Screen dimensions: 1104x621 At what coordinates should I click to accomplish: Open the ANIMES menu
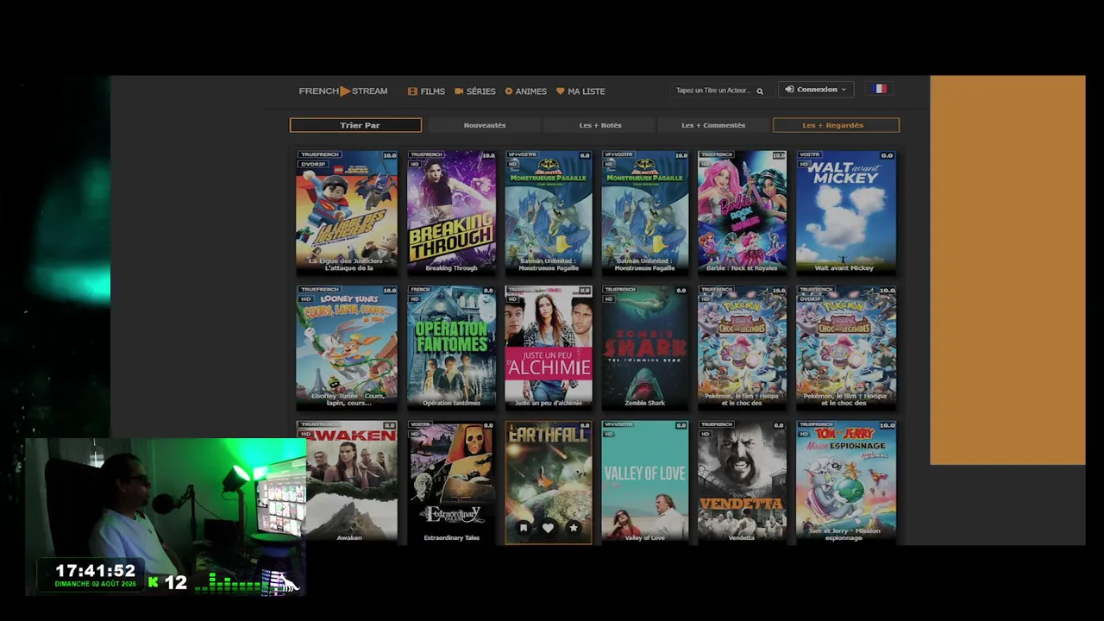(x=526, y=91)
